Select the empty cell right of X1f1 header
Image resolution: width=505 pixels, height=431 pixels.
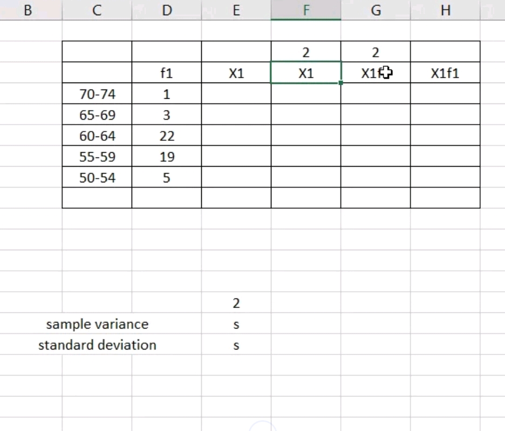click(x=494, y=73)
